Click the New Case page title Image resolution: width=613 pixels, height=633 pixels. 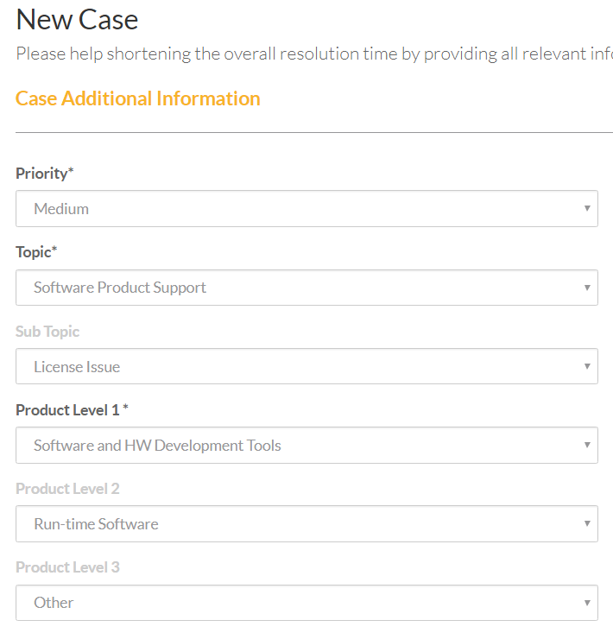[x=77, y=19]
